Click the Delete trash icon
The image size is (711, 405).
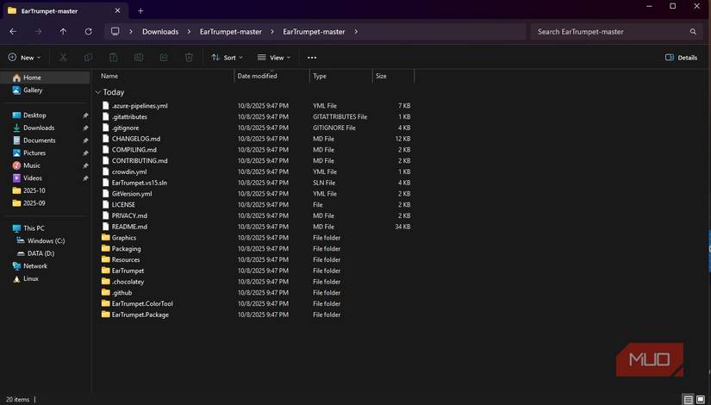click(189, 57)
